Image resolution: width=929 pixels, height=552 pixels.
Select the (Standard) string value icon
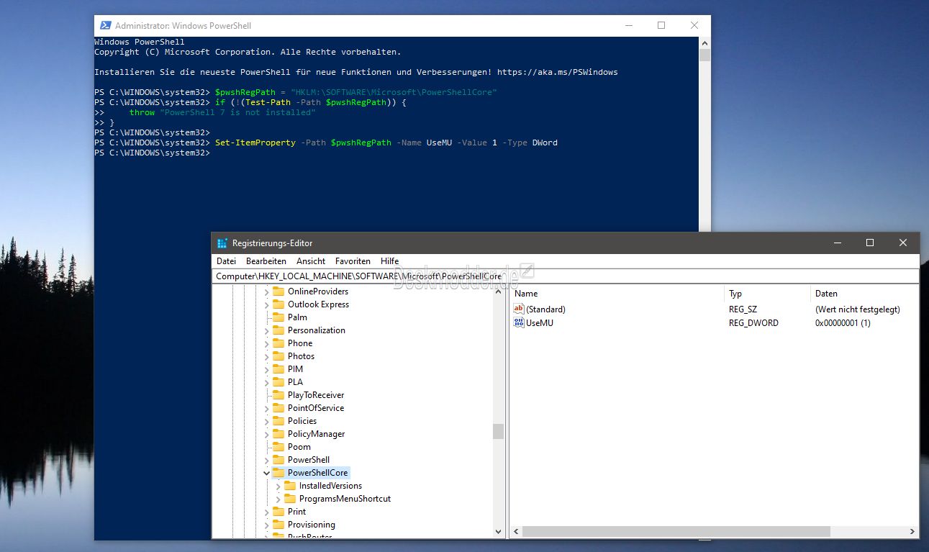(519, 309)
